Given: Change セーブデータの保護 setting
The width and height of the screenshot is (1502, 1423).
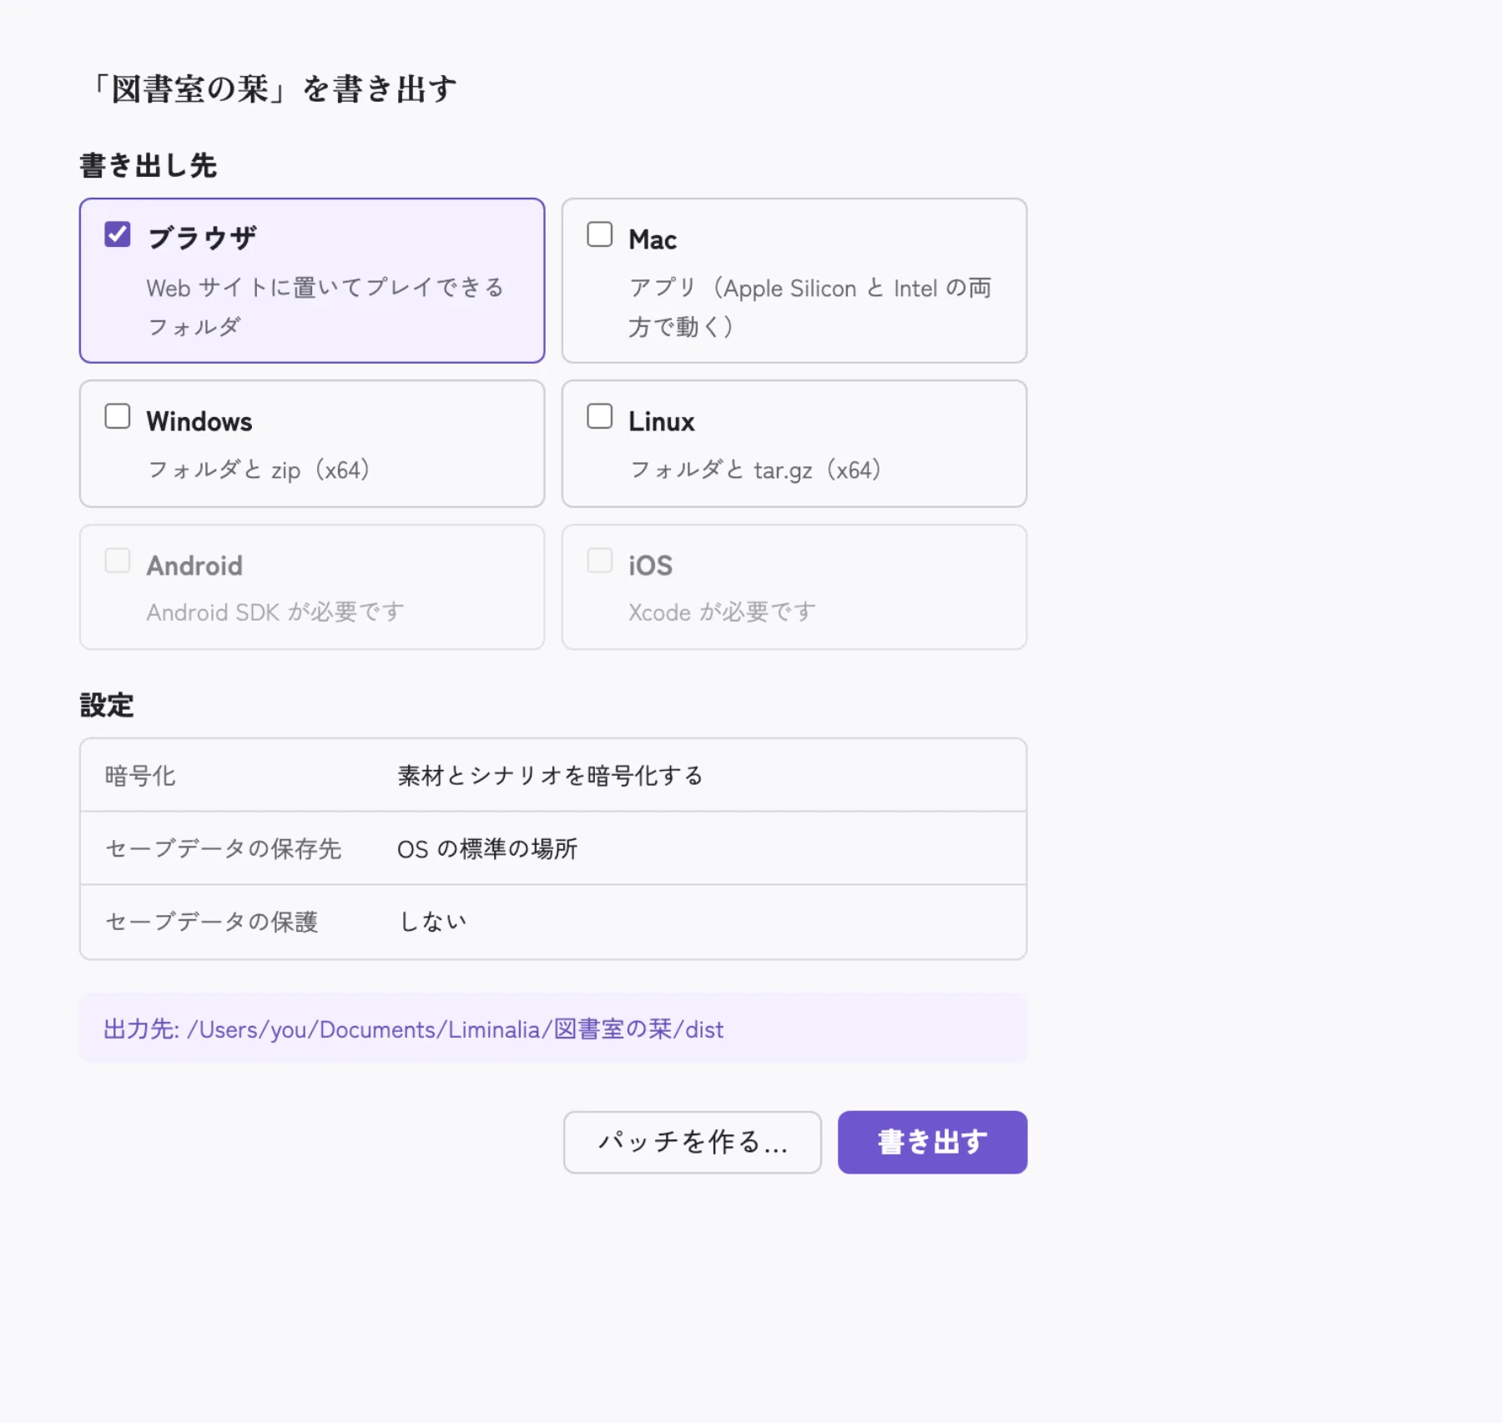Looking at the screenshot, I should coord(553,922).
